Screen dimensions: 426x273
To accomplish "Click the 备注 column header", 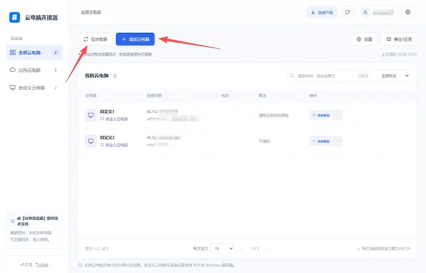I will [262, 96].
